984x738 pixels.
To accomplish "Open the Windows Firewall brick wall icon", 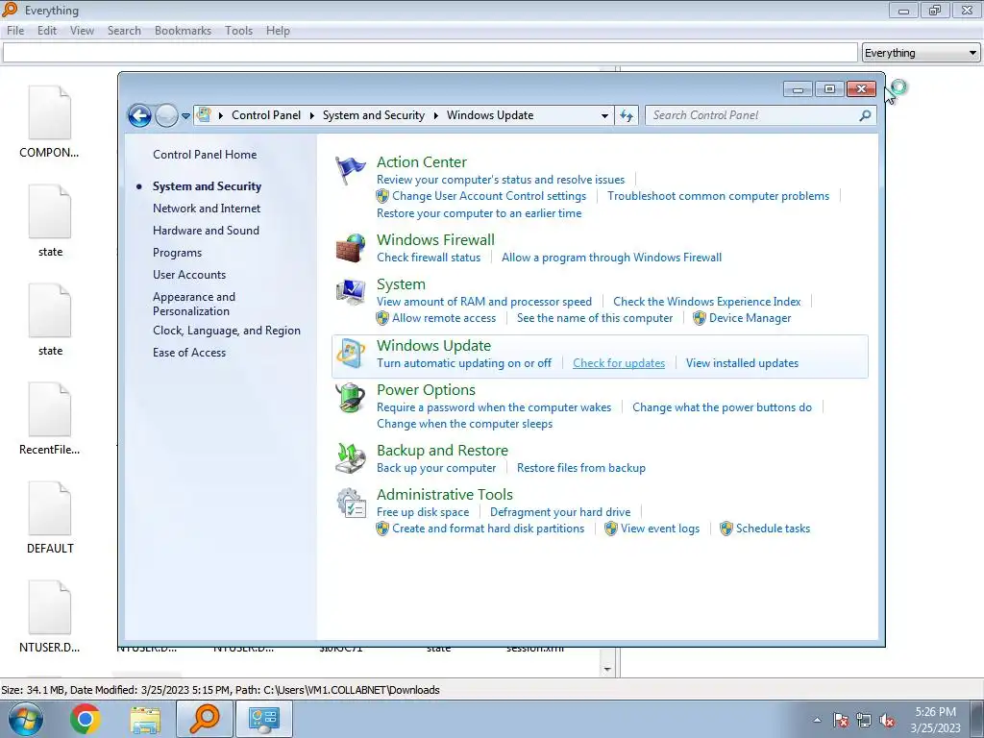I will [350, 248].
